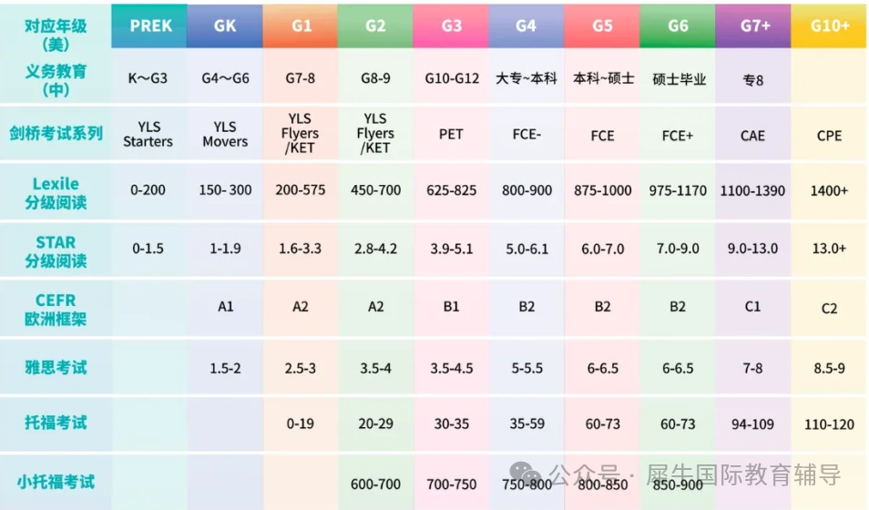Select the 托福考试 row label
The width and height of the screenshot is (869, 510).
click(56, 423)
